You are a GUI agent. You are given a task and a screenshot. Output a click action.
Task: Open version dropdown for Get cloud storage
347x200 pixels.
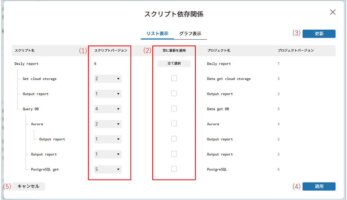click(108, 79)
